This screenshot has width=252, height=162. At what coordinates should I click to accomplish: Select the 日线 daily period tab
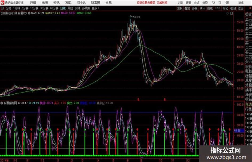pyautogui.click(x=63, y=8)
